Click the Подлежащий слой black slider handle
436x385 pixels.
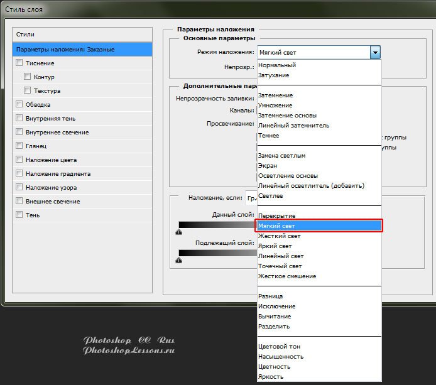click(x=179, y=259)
